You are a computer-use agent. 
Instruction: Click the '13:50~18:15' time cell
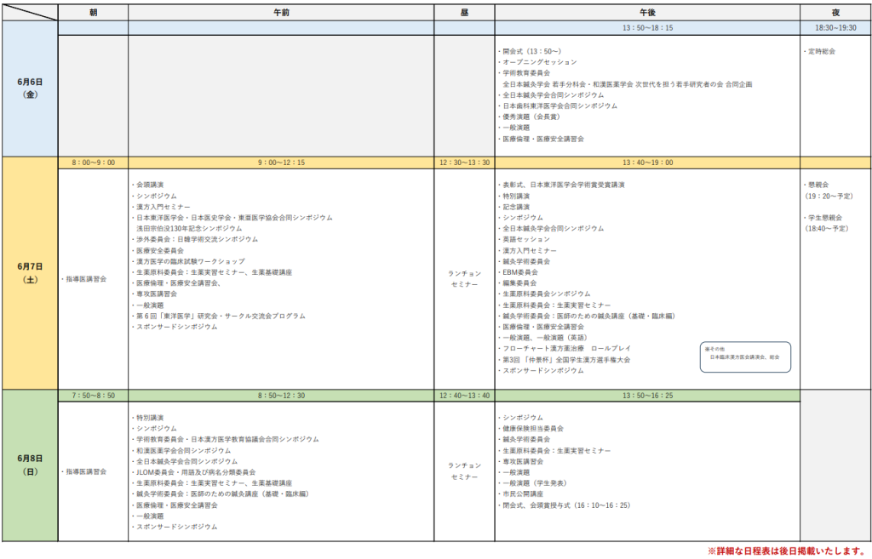coord(647,28)
